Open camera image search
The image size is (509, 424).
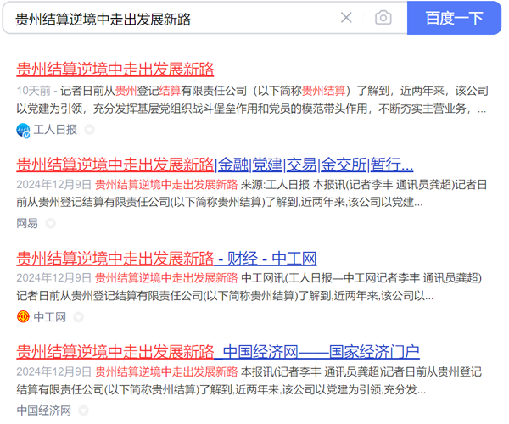pyautogui.click(x=383, y=18)
